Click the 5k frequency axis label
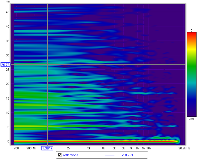204x159 pixels. click(114, 148)
